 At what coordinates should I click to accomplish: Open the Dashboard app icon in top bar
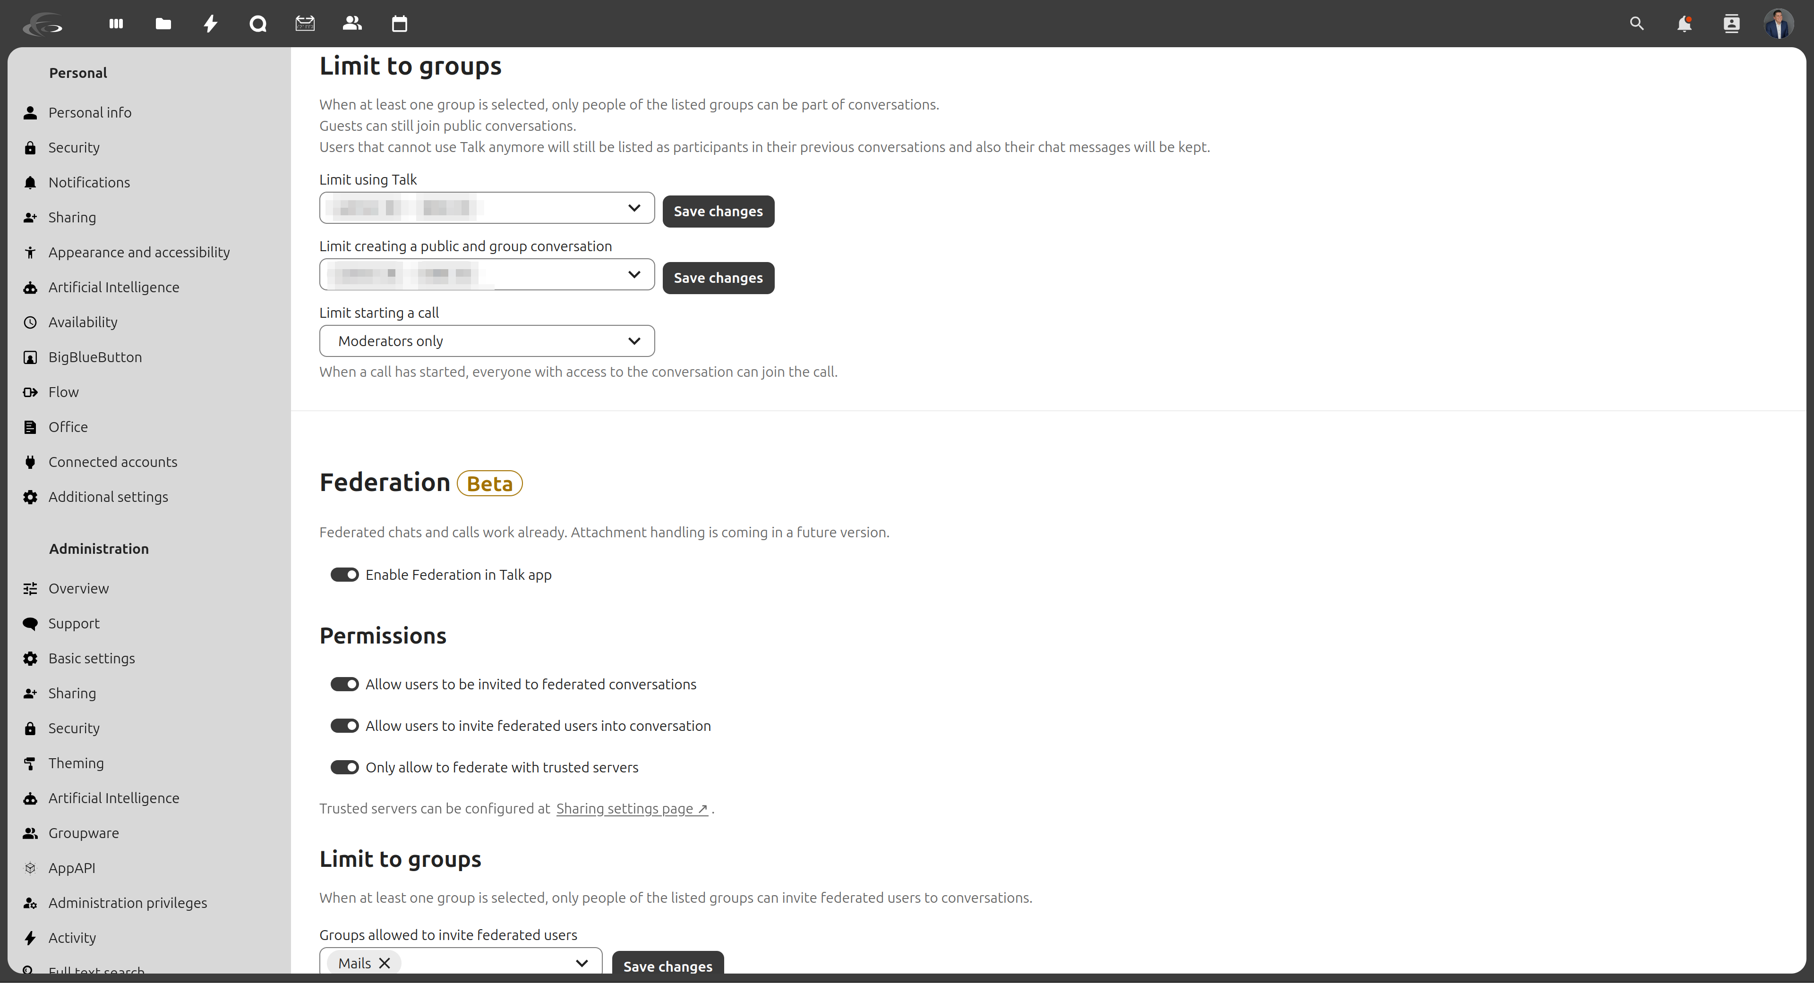click(x=116, y=24)
